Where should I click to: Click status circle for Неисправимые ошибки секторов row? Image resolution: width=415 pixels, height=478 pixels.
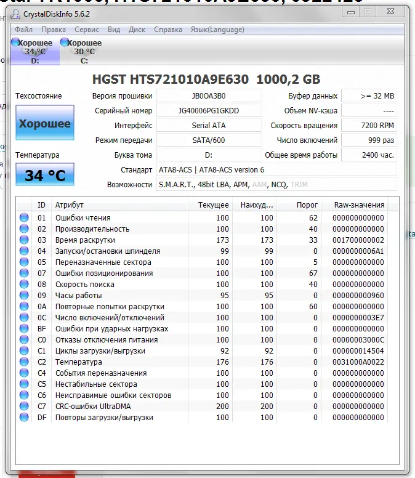(x=24, y=395)
